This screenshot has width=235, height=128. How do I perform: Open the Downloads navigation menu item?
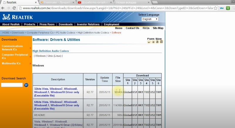(x=66, y=24)
